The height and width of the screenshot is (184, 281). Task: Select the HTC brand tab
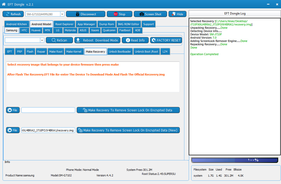tap(24, 30)
